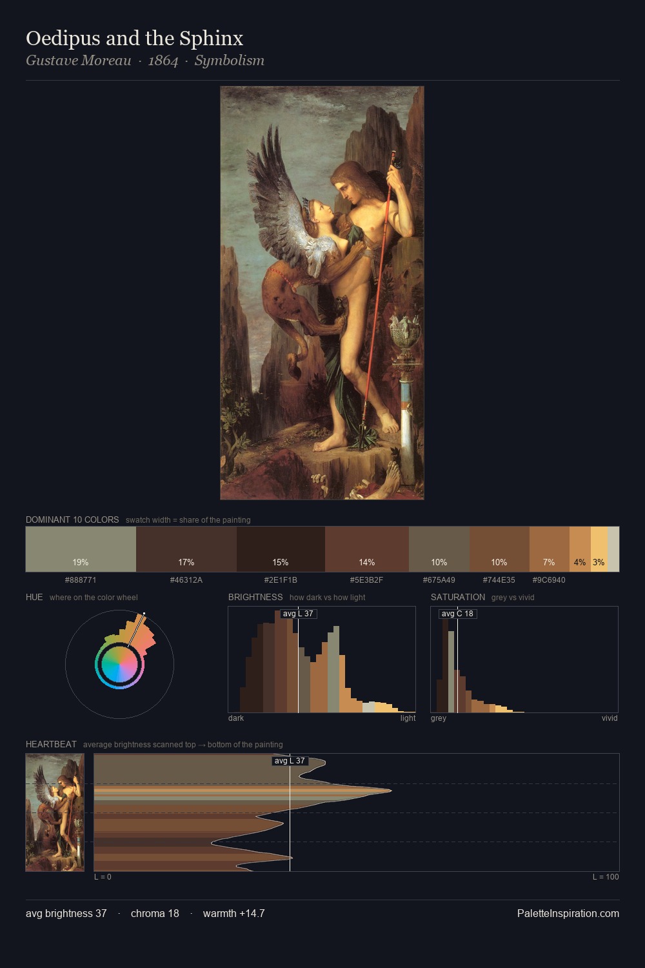This screenshot has height=968, width=645.
Task: Open the PaletteInspiration.com link
Action: [x=568, y=913]
